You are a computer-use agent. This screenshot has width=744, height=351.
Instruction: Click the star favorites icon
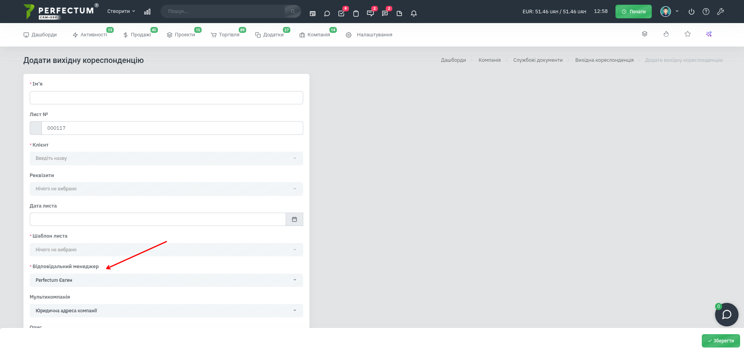click(688, 34)
